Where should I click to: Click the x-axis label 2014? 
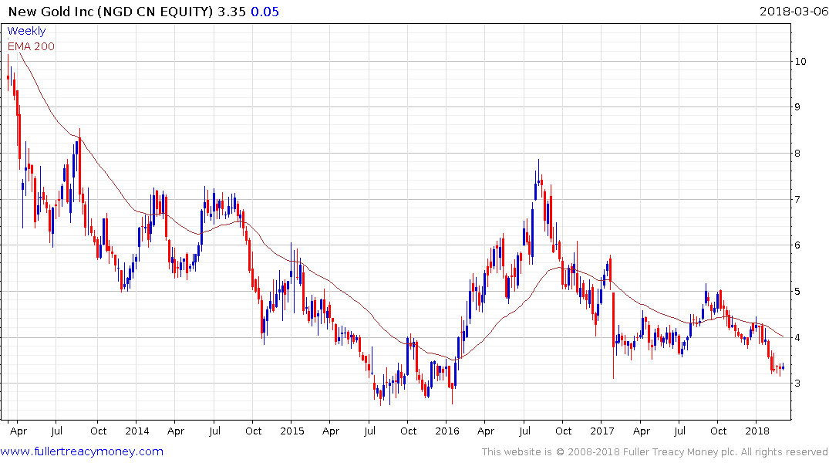[137, 431]
